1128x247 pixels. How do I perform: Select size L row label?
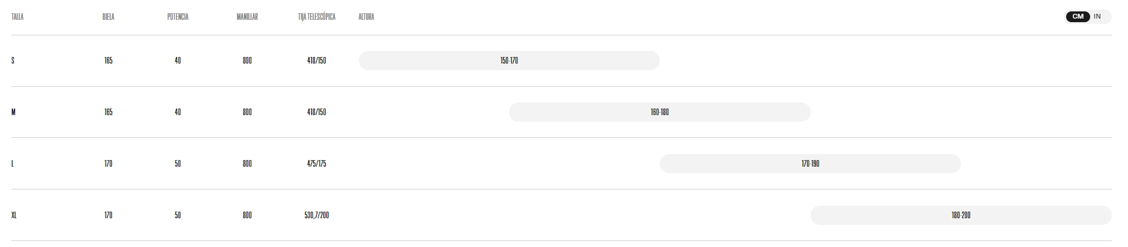[13, 164]
